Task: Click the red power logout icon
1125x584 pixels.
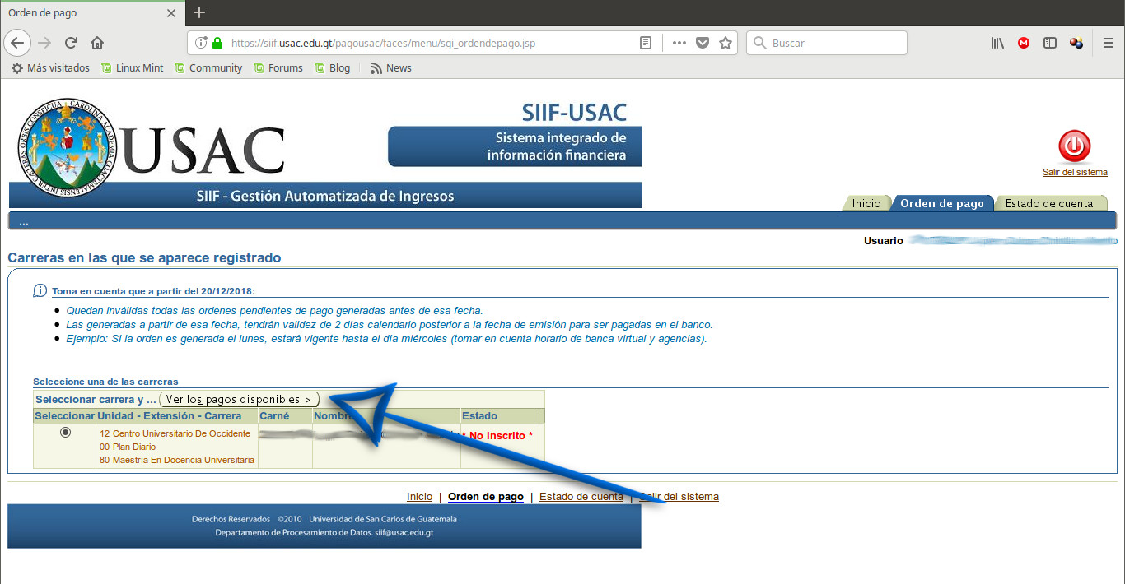Action: coord(1074,146)
